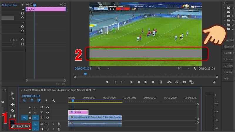Screen dimensions: 235x132
Task: Enable voice-over record on A1
Action: point(59,124)
